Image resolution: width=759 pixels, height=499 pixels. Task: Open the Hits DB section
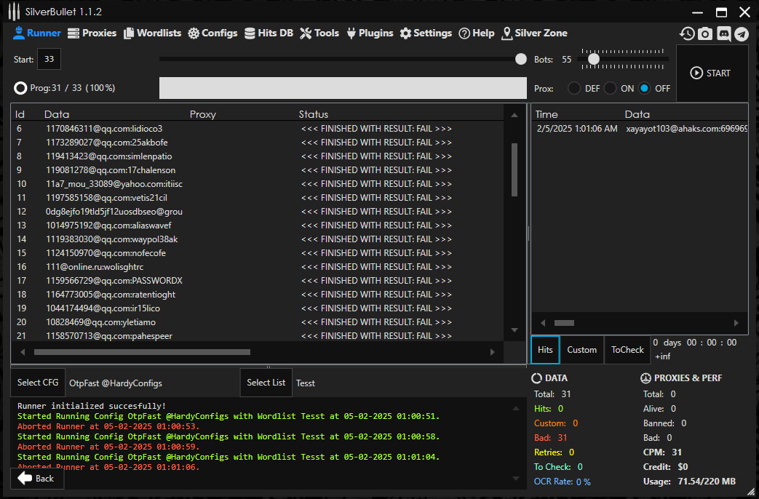[x=268, y=33]
